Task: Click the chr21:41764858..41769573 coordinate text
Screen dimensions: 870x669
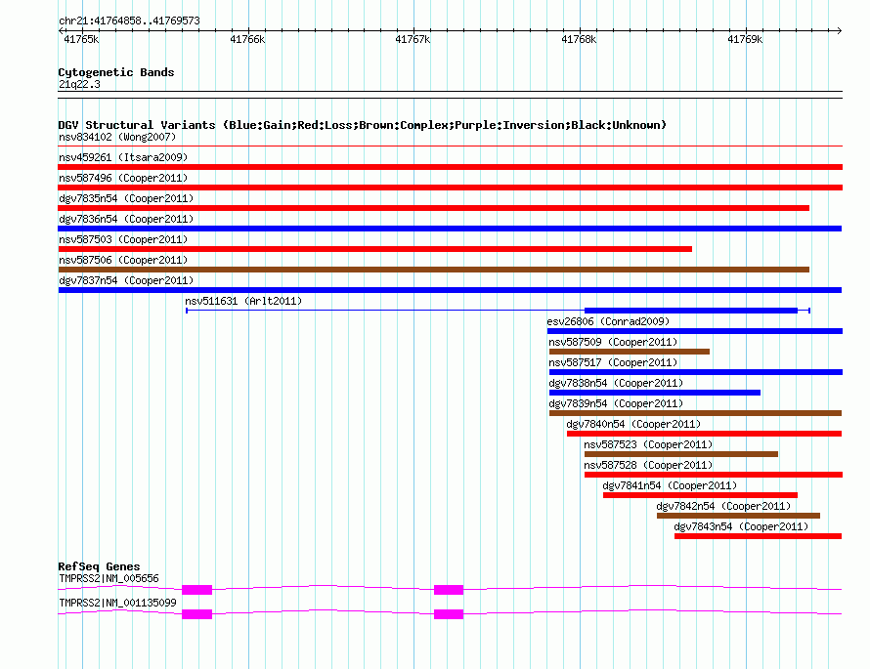Action: point(129,21)
